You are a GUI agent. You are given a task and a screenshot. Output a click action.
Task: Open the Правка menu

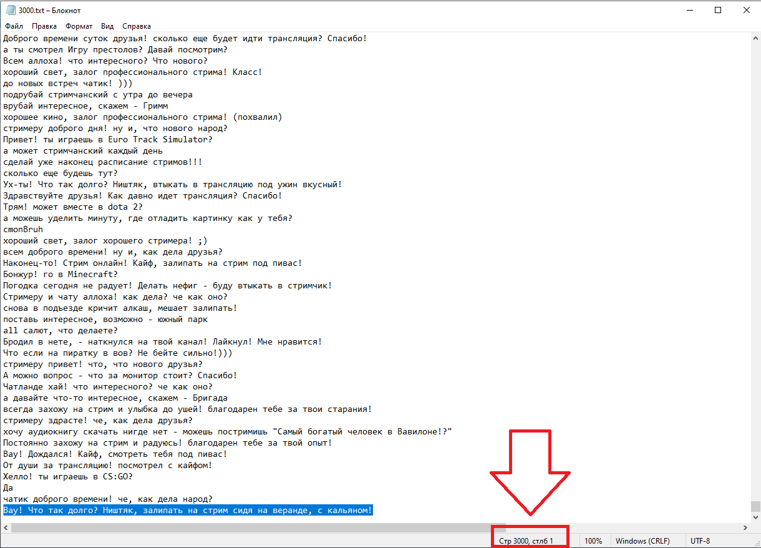pos(44,26)
